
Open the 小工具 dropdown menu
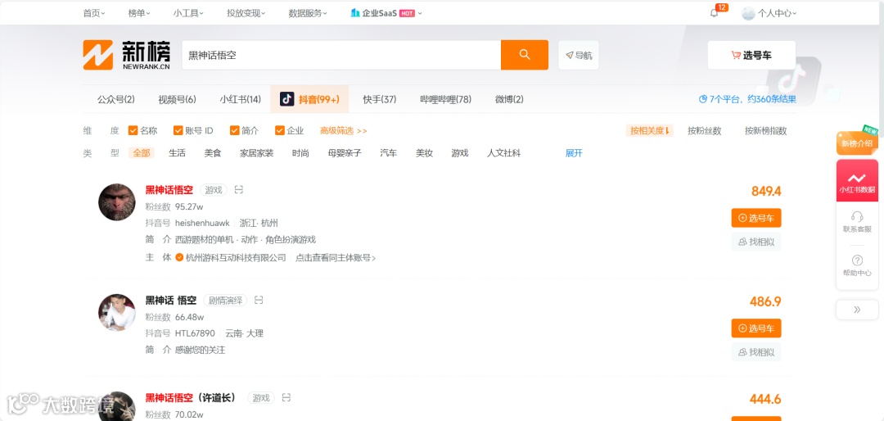tap(188, 13)
